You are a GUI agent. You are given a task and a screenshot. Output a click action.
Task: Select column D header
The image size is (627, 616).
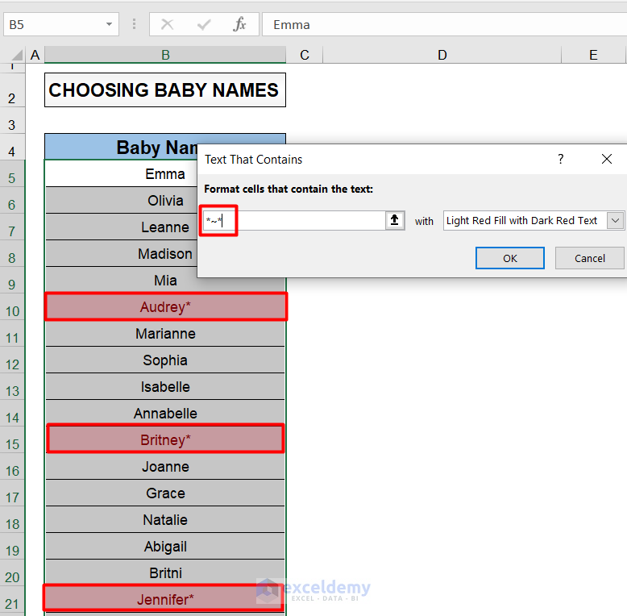(x=442, y=55)
